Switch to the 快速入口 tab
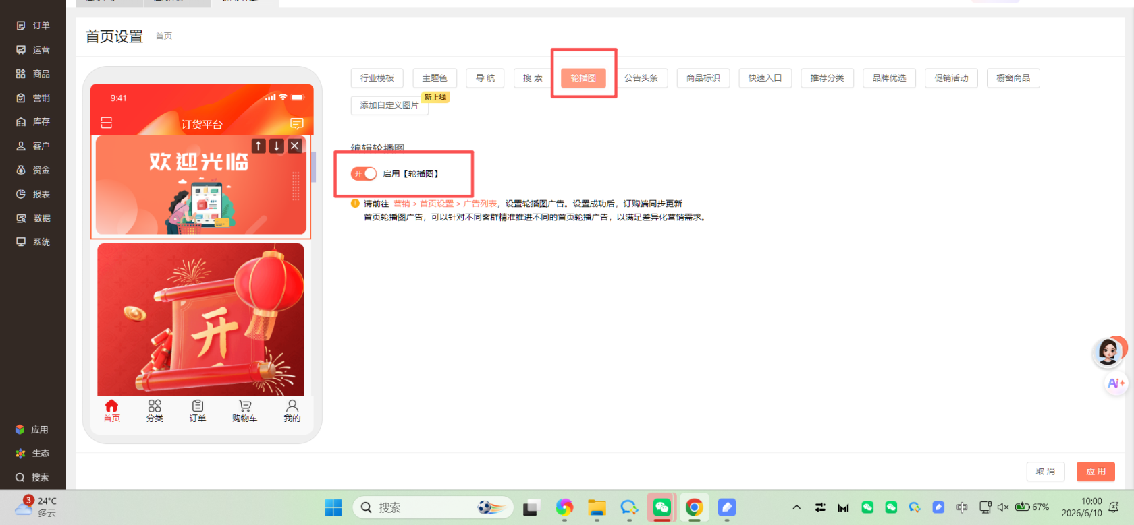This screenshot has height=525, width=1134. [765, 78]
